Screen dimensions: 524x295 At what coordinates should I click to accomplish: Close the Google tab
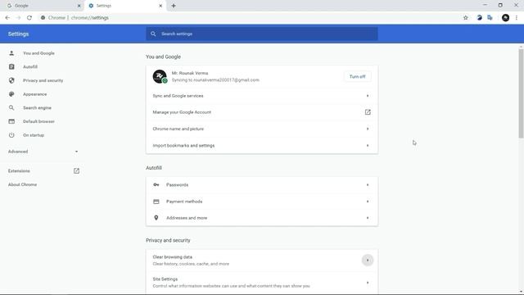coord(79,6)
